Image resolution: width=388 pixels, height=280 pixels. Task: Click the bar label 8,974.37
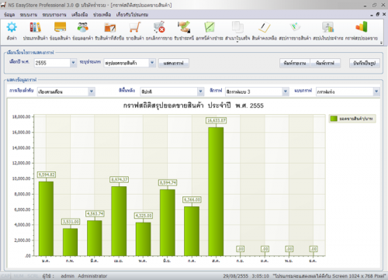119,179
